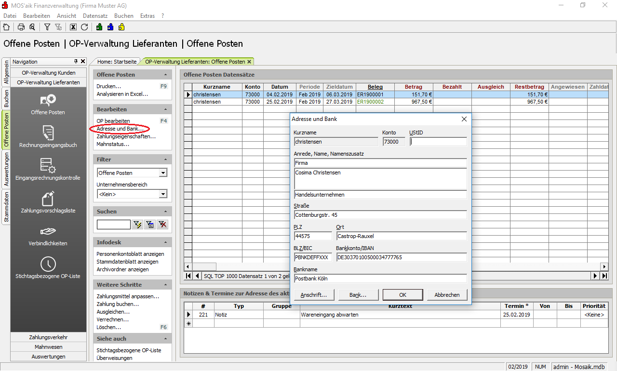This screenshot has height=371, width=617.
Task: Click the OK button in the dialog
Action: click(402, 295)
